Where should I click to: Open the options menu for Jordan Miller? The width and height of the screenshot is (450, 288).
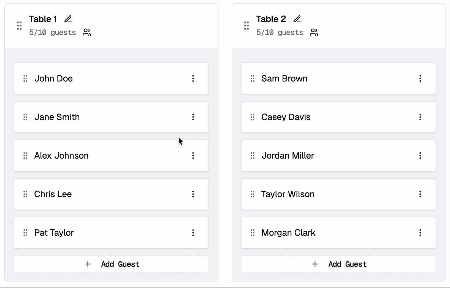[x=420, y=156]
